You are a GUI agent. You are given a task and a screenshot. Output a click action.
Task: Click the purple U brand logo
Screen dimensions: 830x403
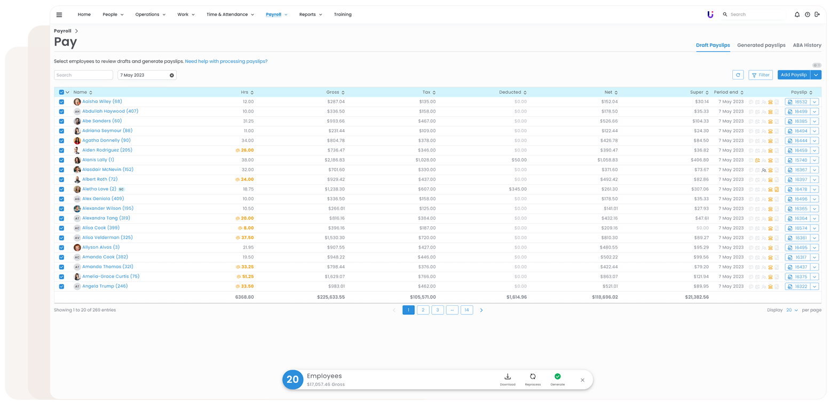tap(710, 14)
